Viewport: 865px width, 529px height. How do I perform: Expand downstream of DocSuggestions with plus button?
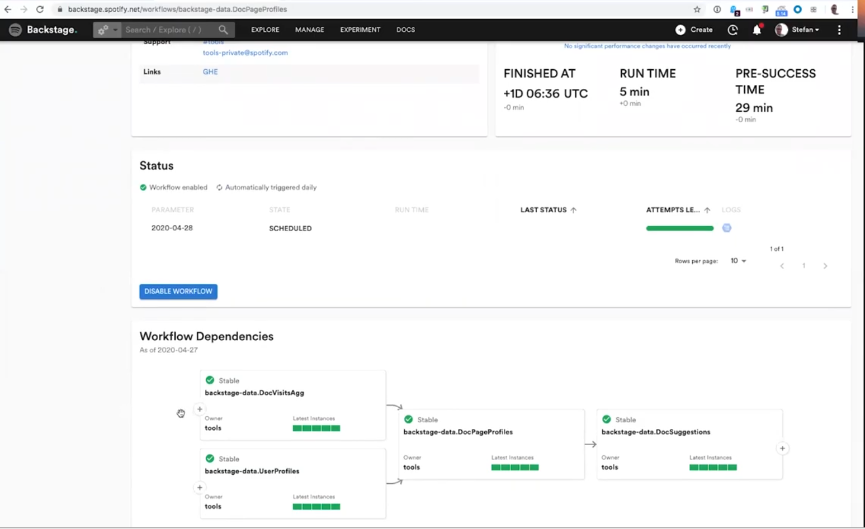point(782,448)
